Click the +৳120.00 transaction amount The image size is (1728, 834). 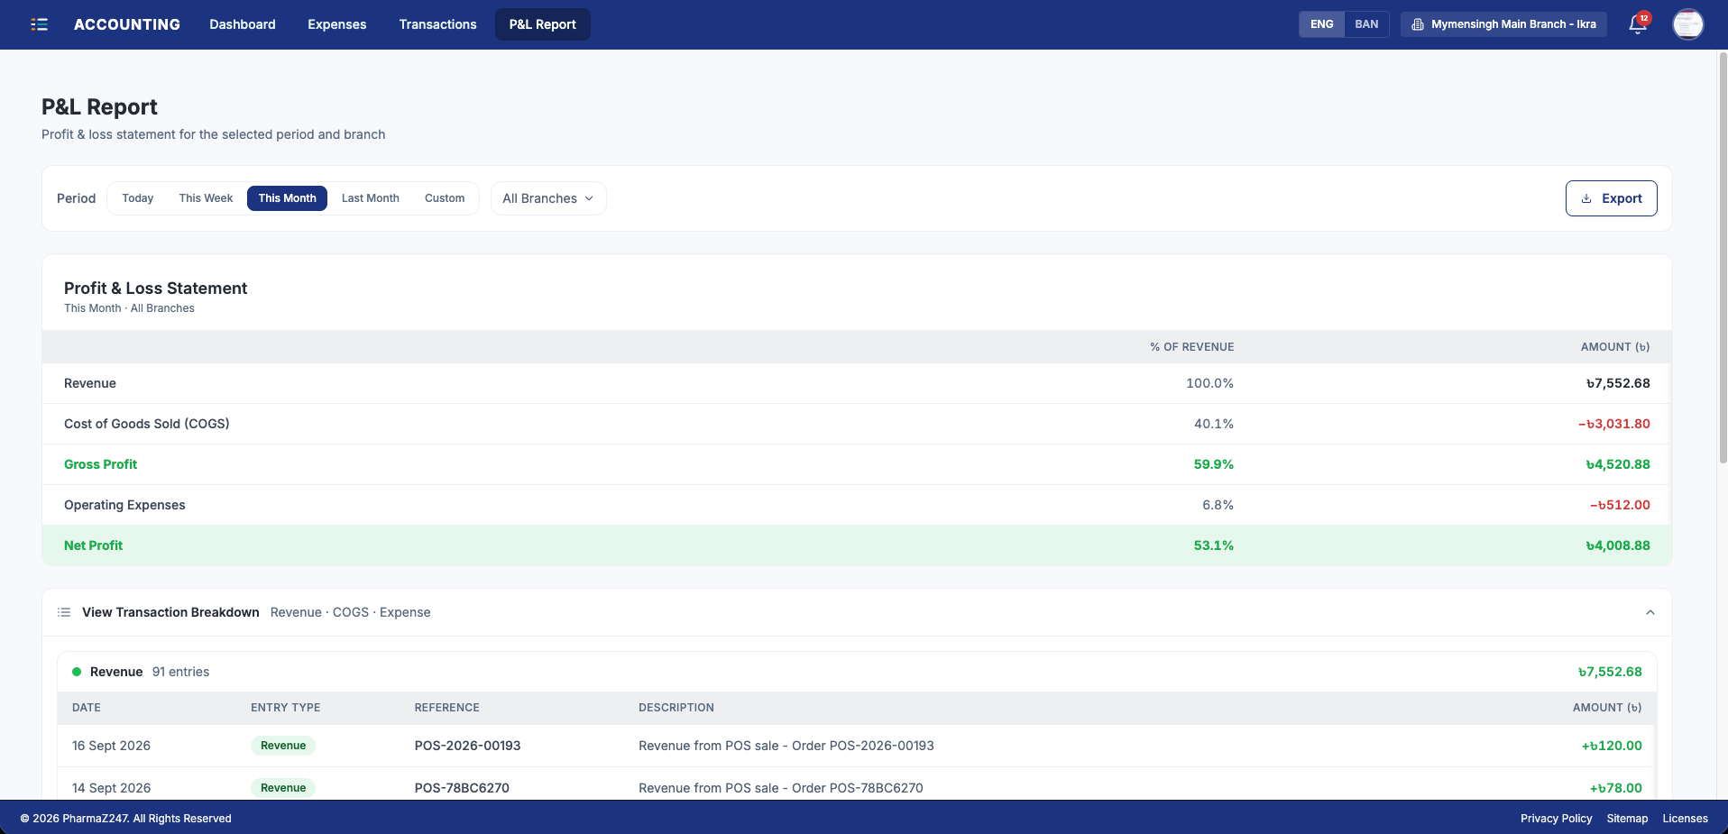1612,746
